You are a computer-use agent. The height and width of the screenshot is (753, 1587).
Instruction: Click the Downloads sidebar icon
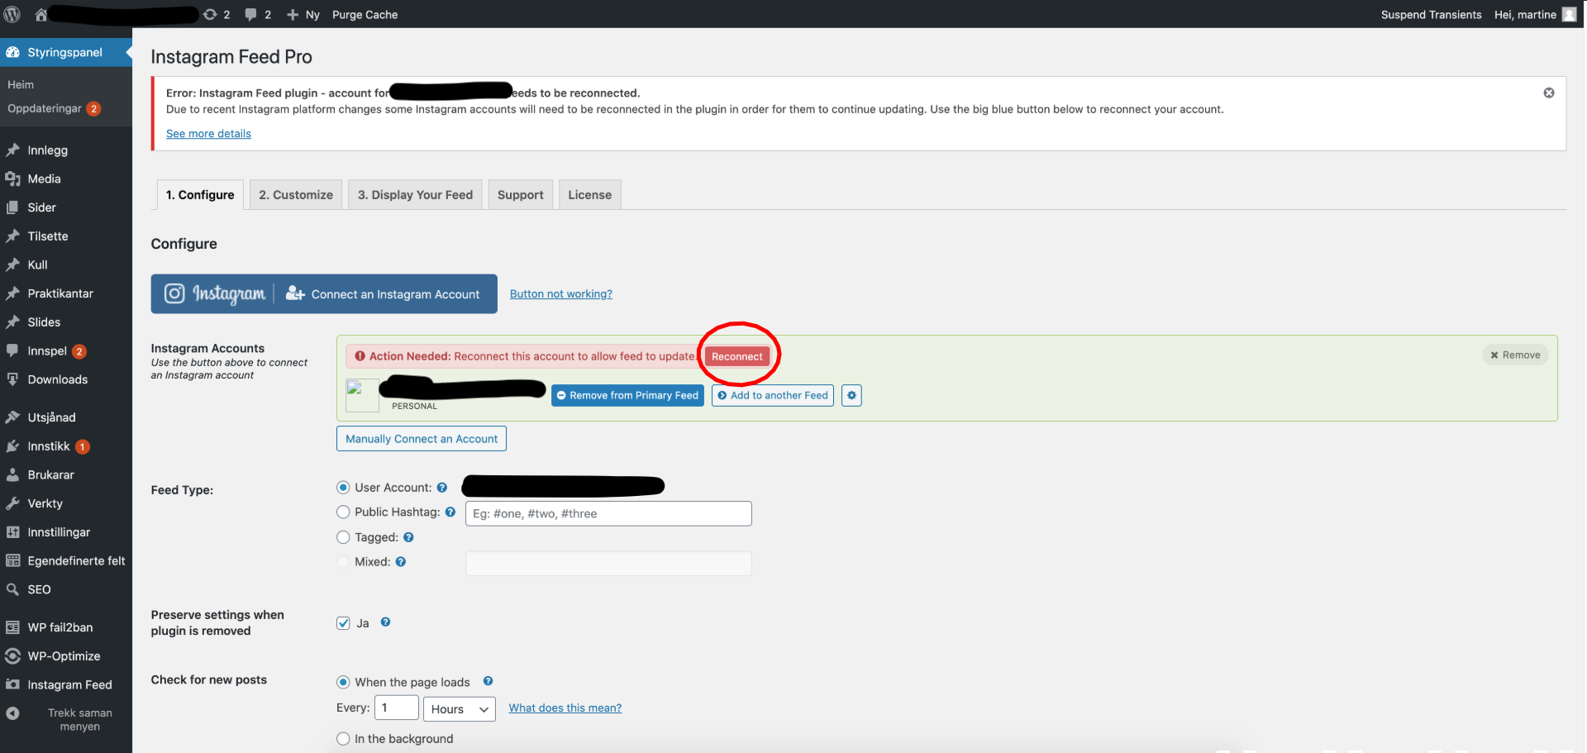click(12, 379)
